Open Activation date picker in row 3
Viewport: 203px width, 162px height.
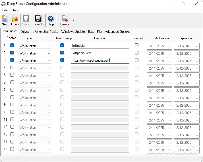(159, 61)
